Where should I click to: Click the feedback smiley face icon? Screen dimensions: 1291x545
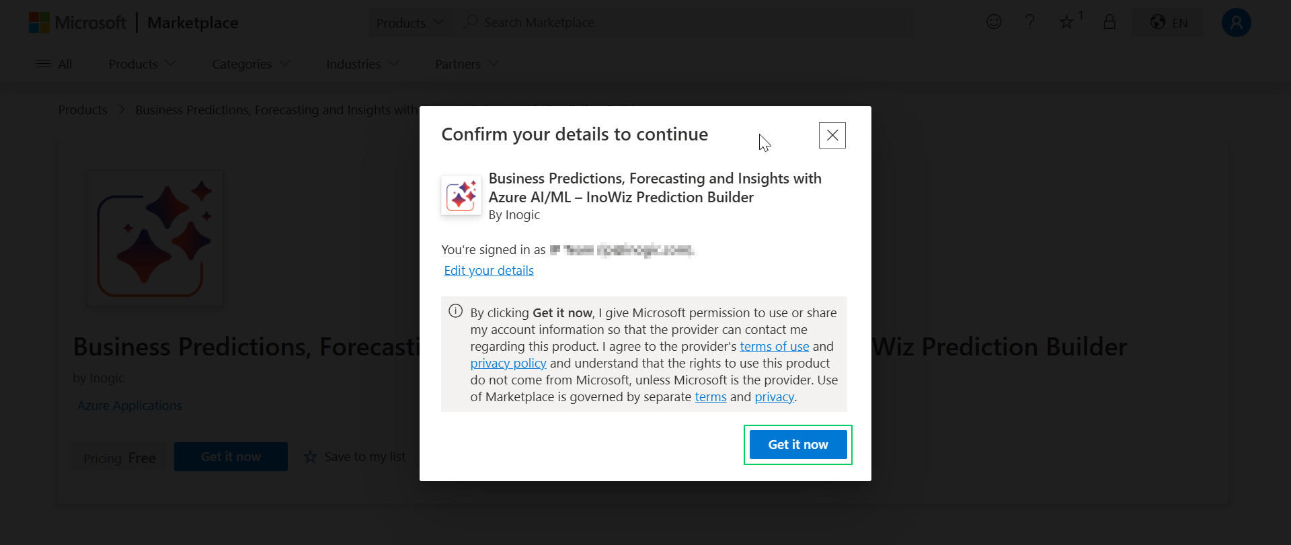coord(994,22)
